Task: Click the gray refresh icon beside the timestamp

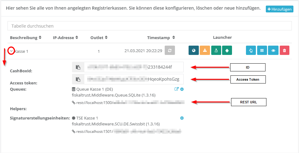Action: (170, 51)
